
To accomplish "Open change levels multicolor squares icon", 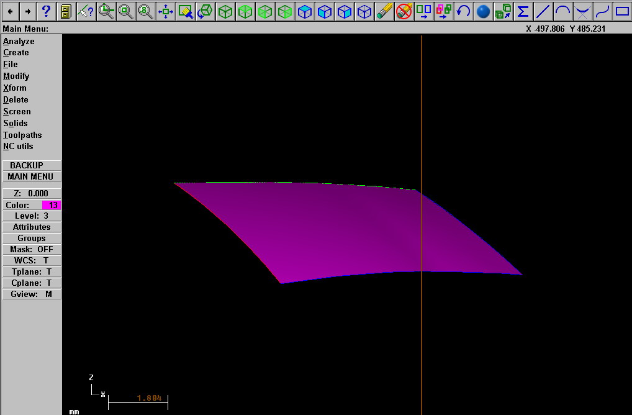I will [444, 12].
